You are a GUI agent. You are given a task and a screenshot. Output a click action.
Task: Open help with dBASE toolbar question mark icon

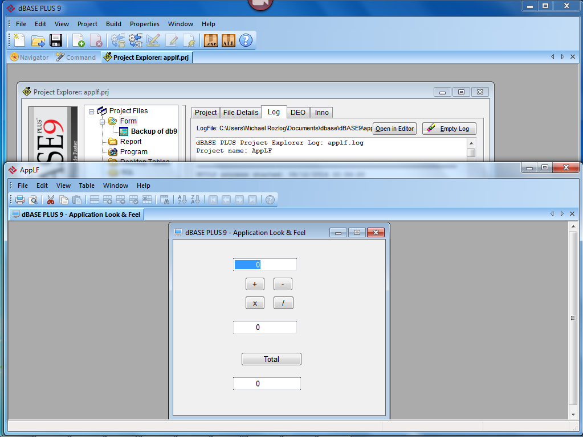pos(246,40)
